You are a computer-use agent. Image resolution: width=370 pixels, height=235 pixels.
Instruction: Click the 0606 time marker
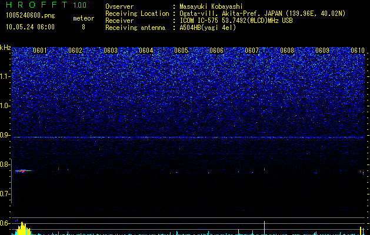216,51
